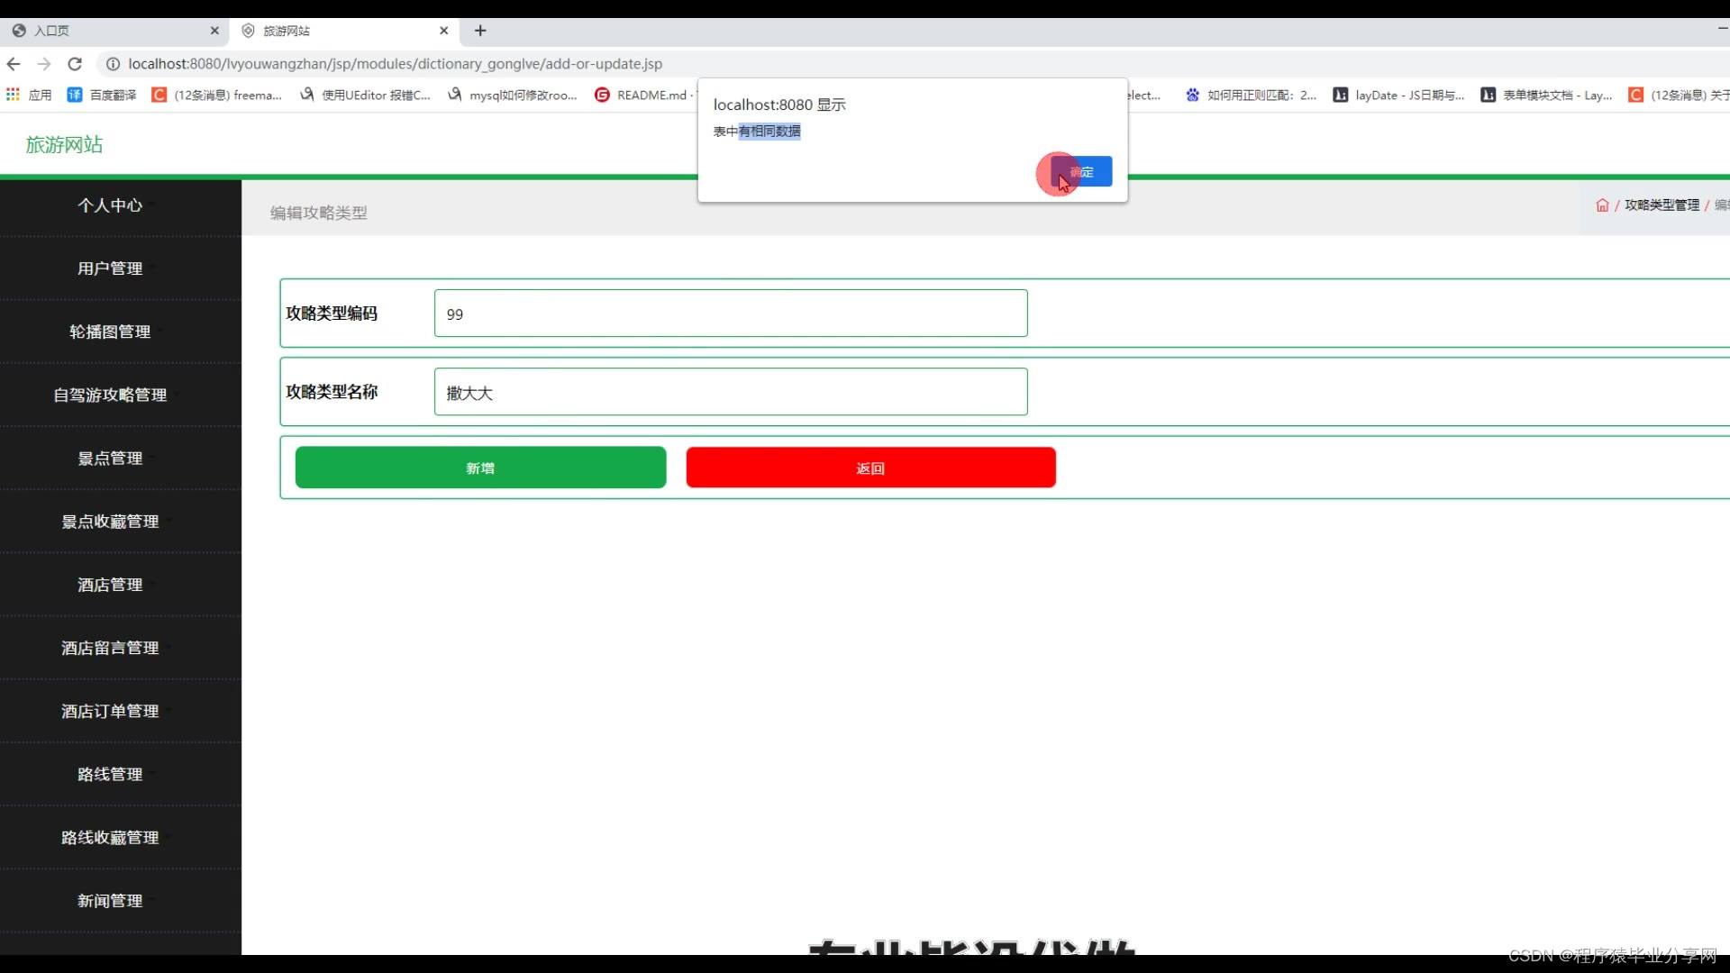Click the address bar URL
Image resolution: width=1730 pixels, height=973 pixels.
(x=395, y=64)
